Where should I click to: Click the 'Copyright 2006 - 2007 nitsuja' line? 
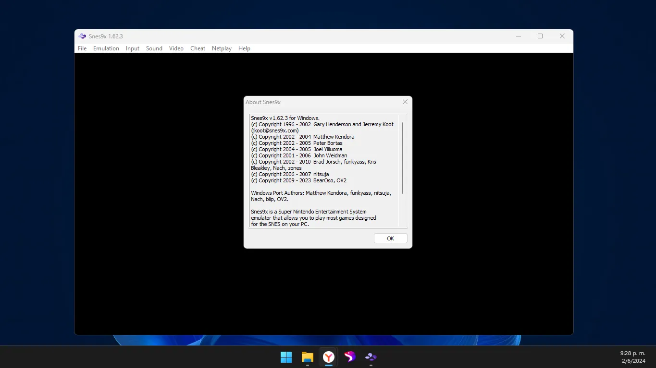[290, 174]
